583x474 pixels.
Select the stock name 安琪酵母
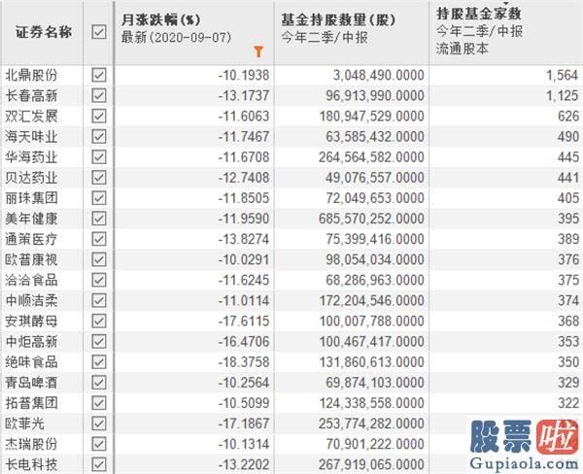pyautogui.click(x=31, y=321)
